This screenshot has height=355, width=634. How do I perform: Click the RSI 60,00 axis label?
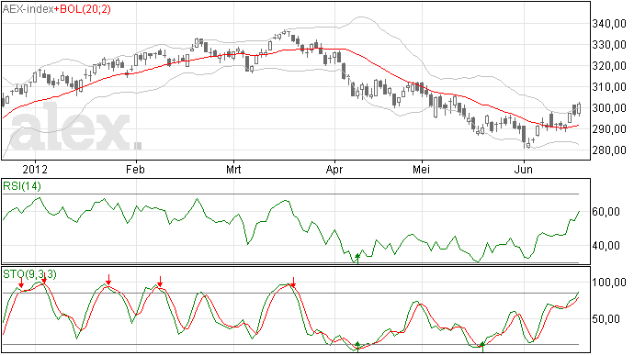point(606,212)
